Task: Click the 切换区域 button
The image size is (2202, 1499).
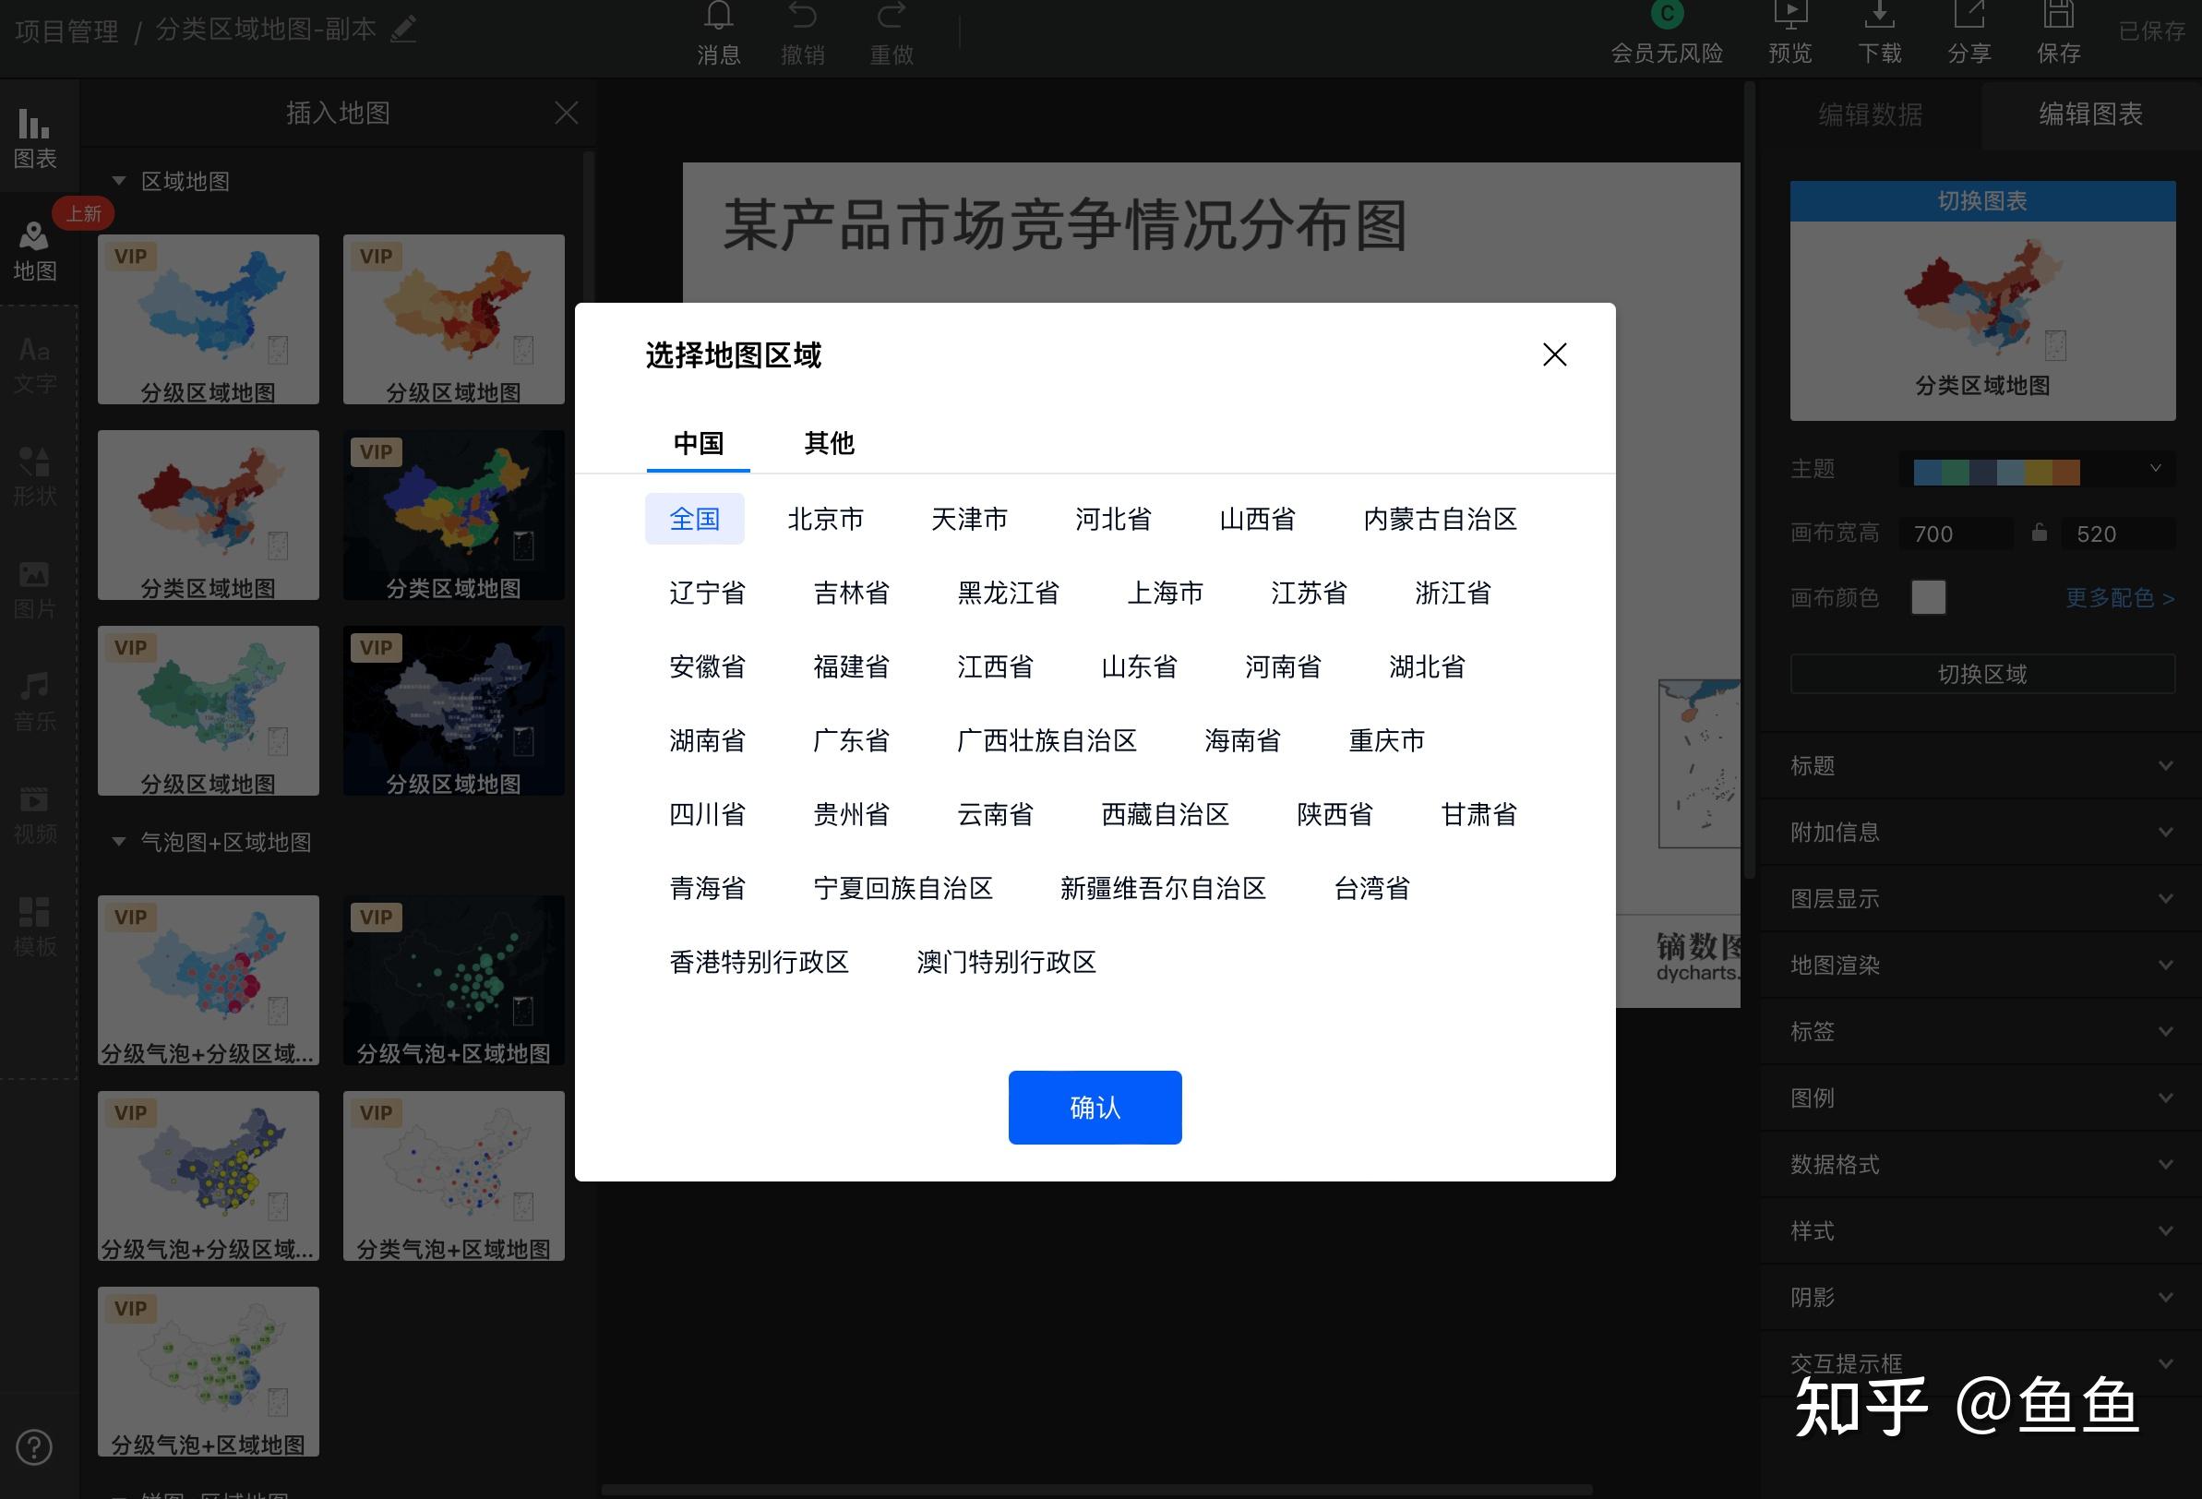Action: click(1982, 674)
